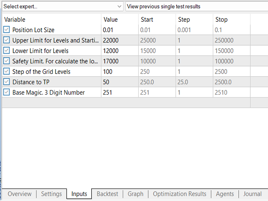Click the Stop cell 0.1
Viewport: 268px width, 201px height.
[x=232, y=30]
